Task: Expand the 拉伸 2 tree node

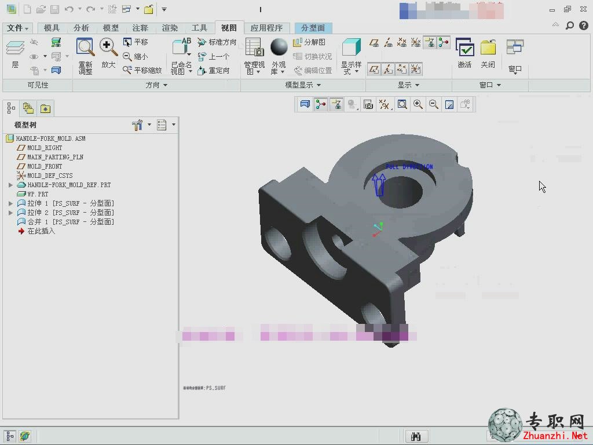Action: 10,213
